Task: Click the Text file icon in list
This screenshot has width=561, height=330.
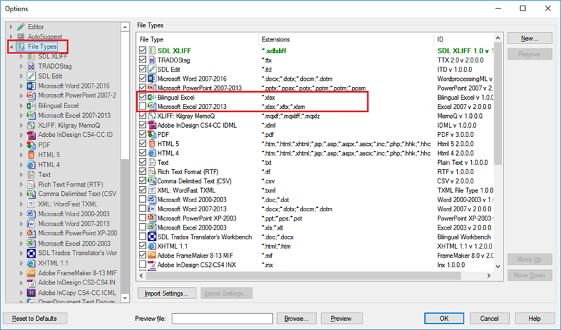Action: click(152, 162)
